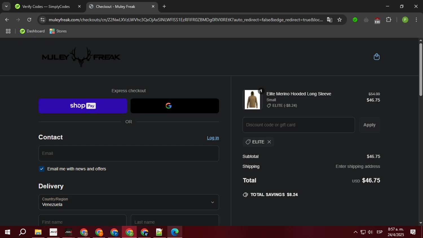Screen dimensions: 423x238
Task: Open a new browser tab
Action: click(164, 6)
